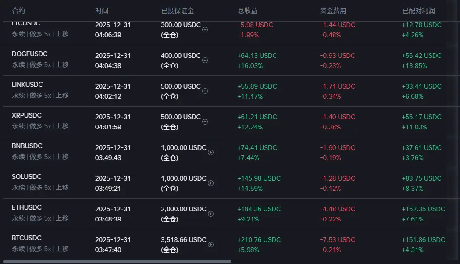
Task: Click the 资金费用 column header
Action: (333, 11)
